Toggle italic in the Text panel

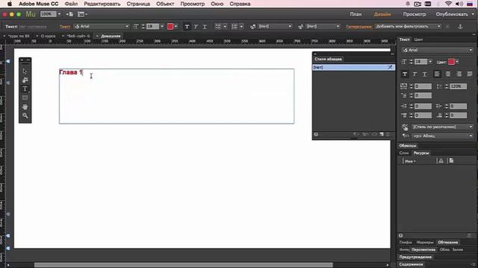click(415, 74)
